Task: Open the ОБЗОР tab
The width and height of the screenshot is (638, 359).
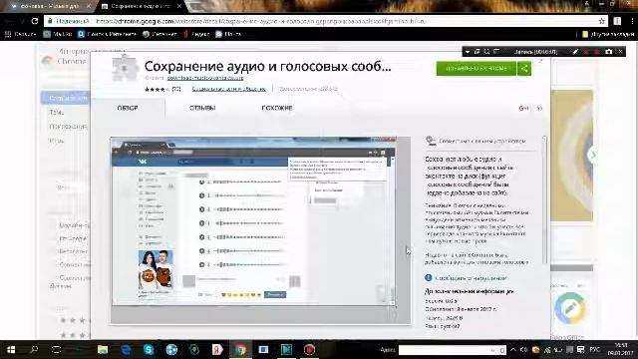Action: coord(128,108)
